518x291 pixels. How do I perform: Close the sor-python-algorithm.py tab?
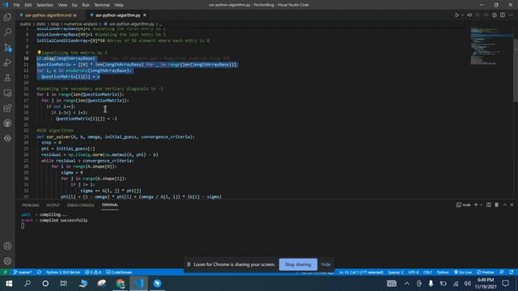pyautogui.click(x=145, y=15)
